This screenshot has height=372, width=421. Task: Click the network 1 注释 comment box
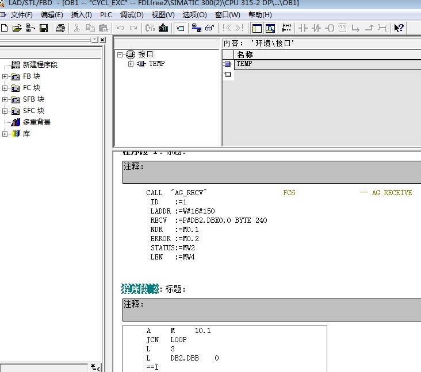tap(271, 172)
